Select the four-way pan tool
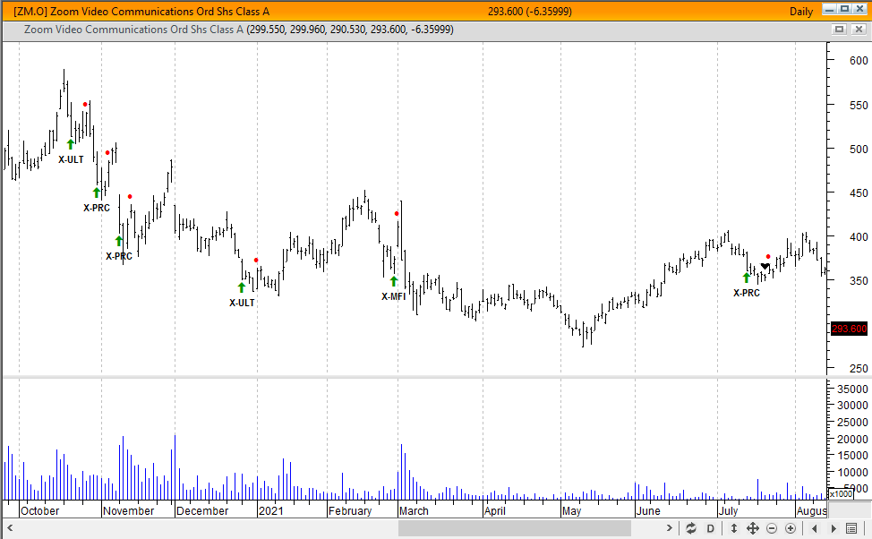Viewport: 872px width, 539px height. [x=752, y=528]
